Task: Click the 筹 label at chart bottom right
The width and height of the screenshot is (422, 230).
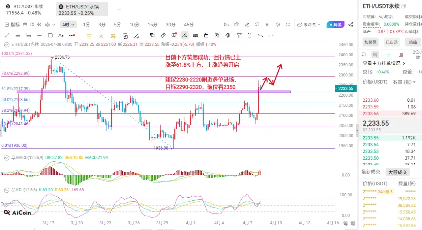Action: 345,223
